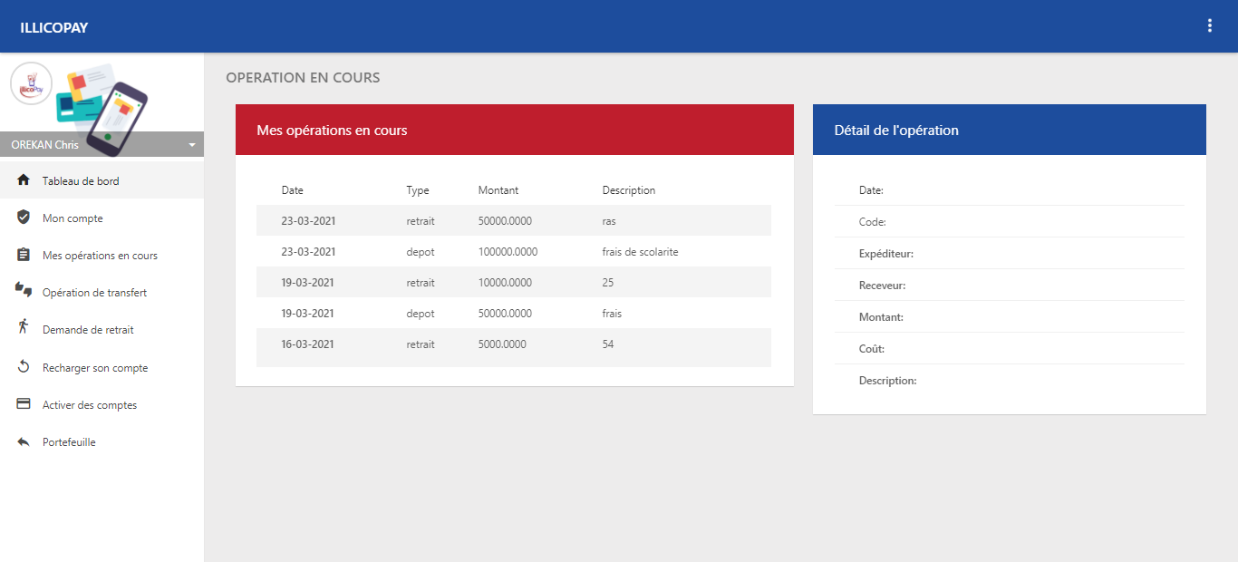
Task: Click the Montant column header
Action: (498, 189)
